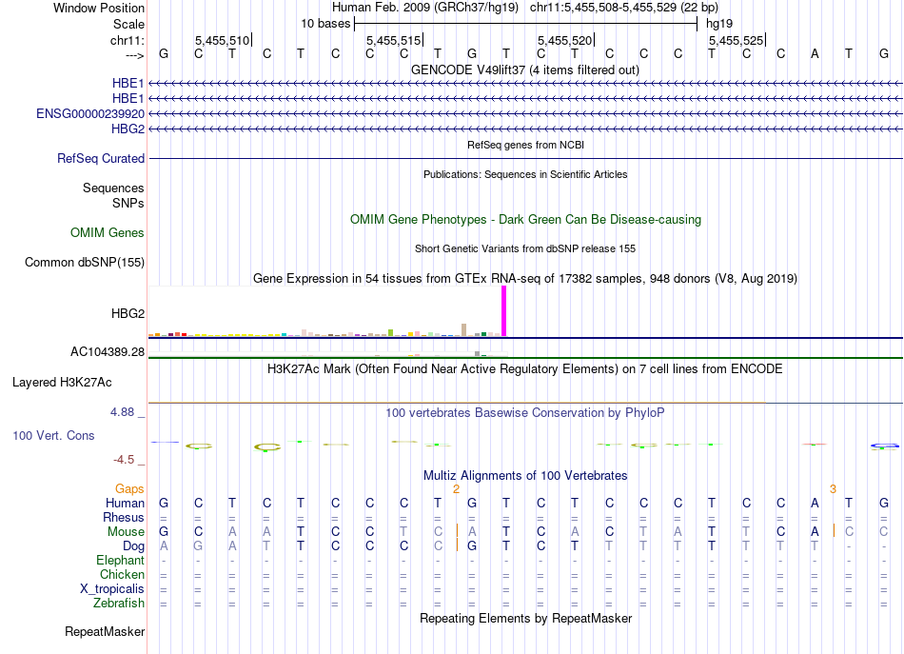
Task: Click the GTEx Gene Expression track title
Action: [x=525, y=279]
